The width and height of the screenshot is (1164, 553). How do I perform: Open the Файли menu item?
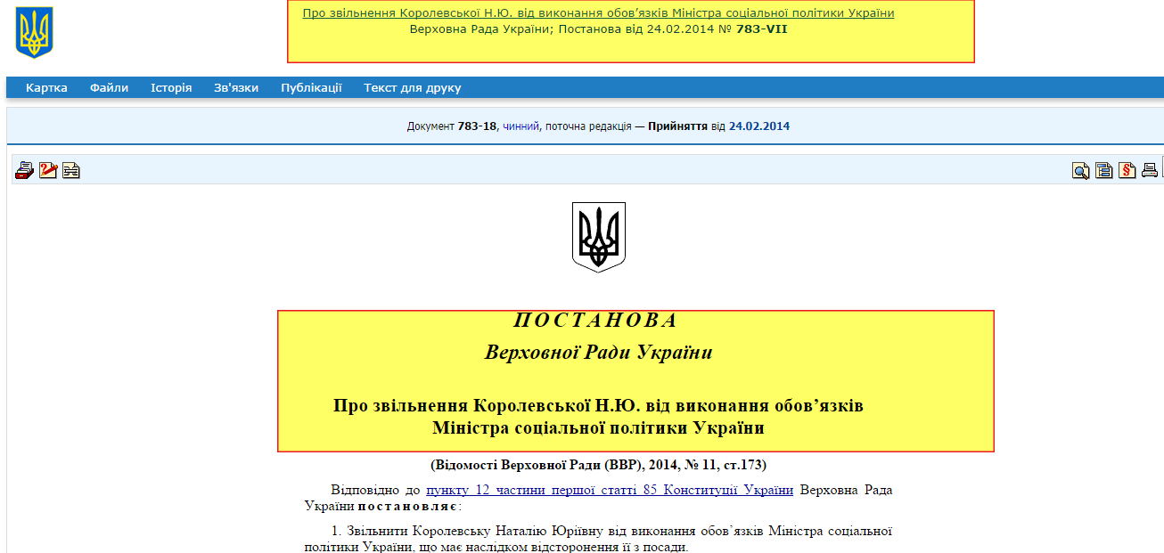click(x=109, y=87)
